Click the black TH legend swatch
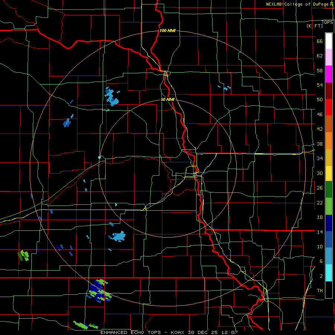The image size is (335, 335). click(329, 290)
